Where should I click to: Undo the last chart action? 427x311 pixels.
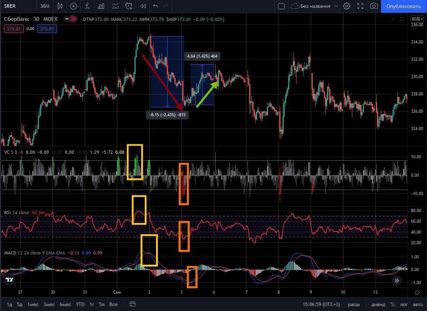point(155,6)
